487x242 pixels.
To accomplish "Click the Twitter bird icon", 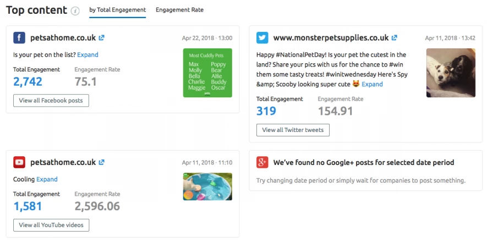I will click(x=262, y=38).
